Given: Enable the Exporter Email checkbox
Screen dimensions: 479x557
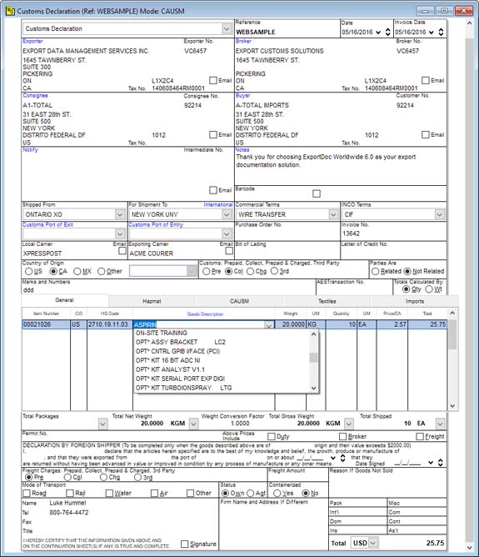Looking at the screenshot, I should [213, 80].
